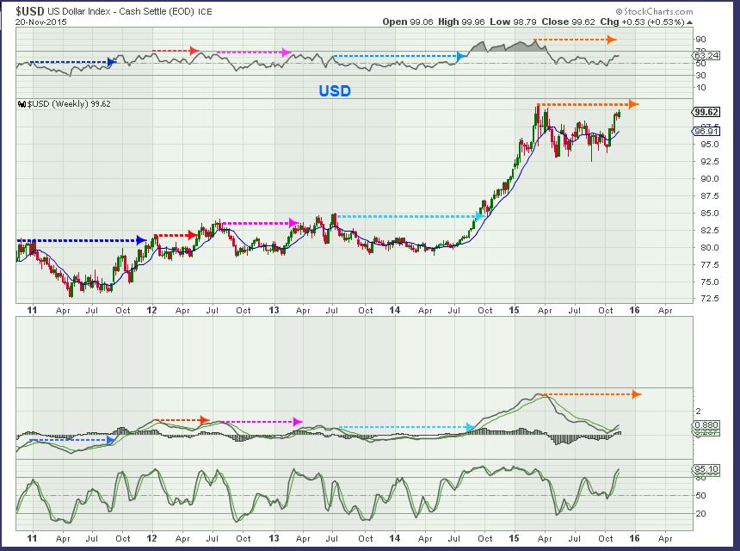The height and width of the screenshot is (551, 740).
Task: Click the year 12 marker on the bottom time axis
Action: coord(152,537)
